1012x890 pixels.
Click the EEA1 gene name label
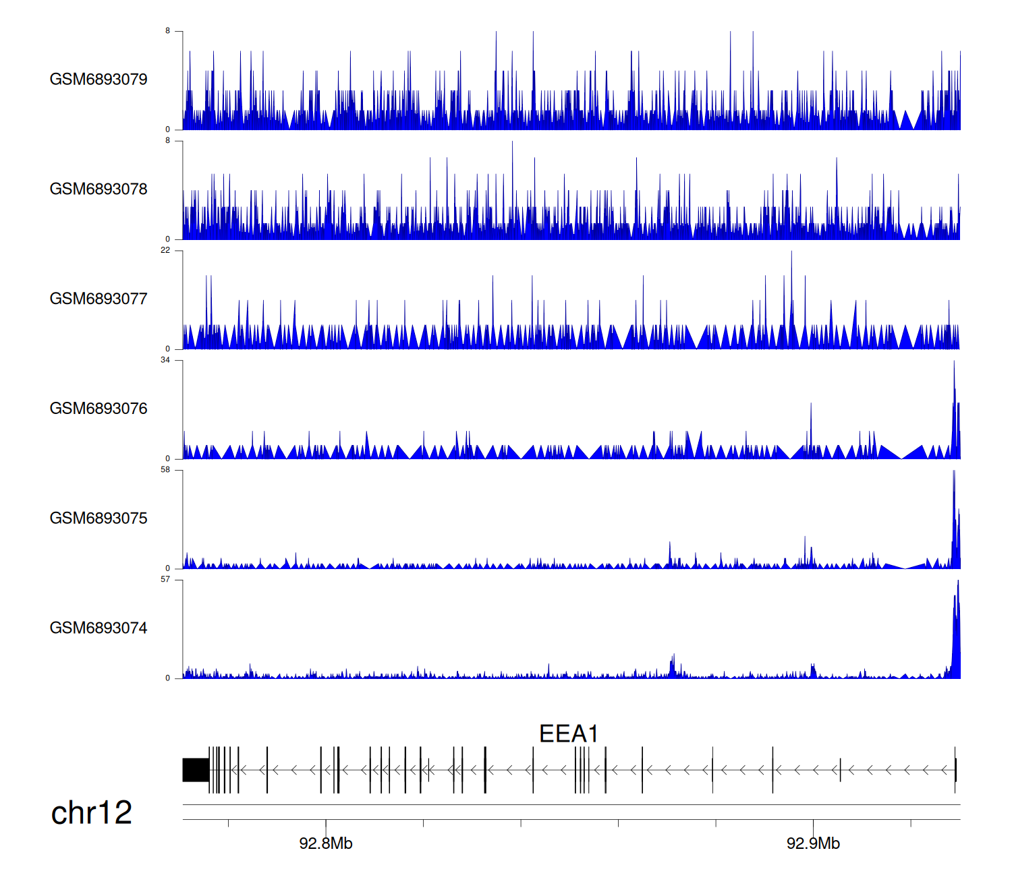point(568,734)
